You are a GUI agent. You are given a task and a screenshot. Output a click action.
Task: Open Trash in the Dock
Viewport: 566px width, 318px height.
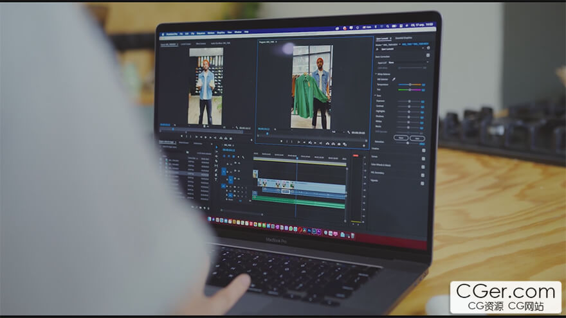352,236
